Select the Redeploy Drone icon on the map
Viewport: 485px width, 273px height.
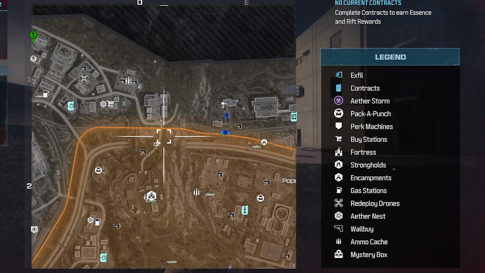[84, 78]
